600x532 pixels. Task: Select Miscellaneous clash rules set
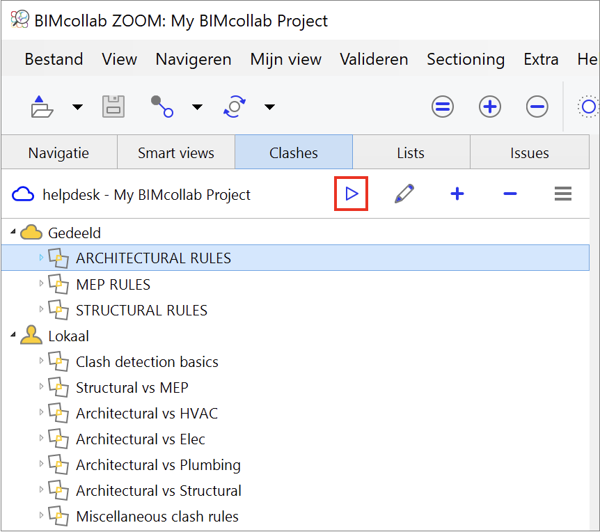click(x=157, y=516)
